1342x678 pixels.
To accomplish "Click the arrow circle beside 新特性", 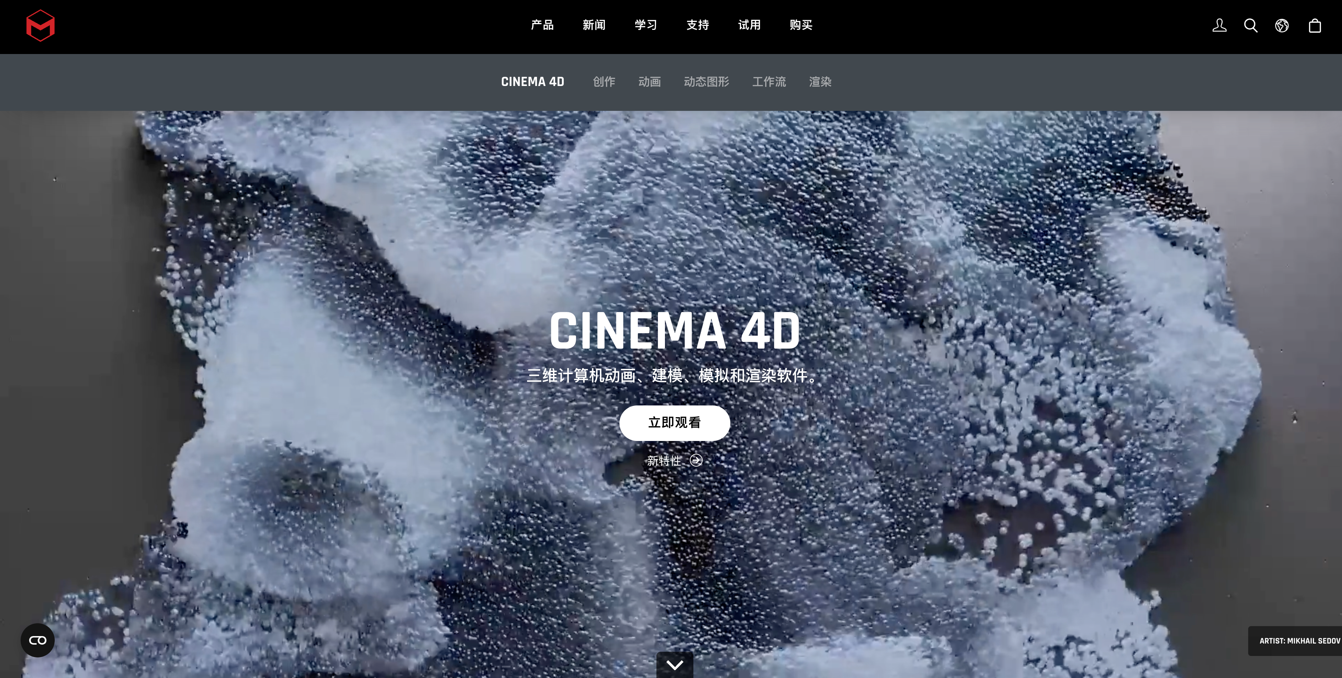I will [696, 460].
